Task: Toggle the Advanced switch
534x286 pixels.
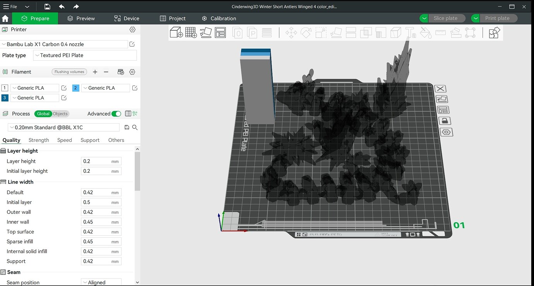Action: click(116, 114)
